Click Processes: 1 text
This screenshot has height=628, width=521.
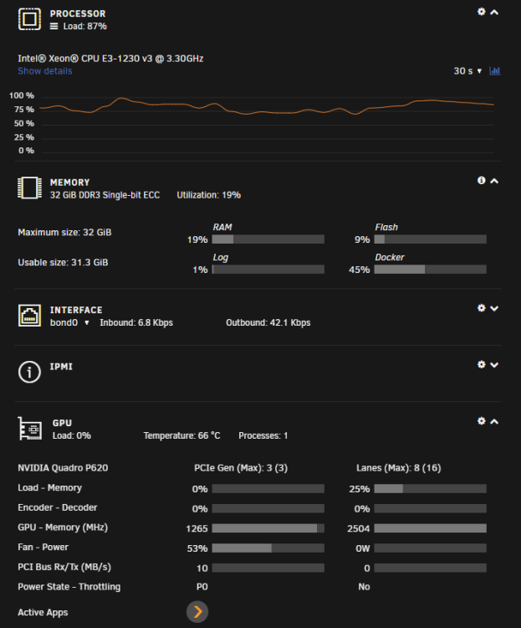pyautogui.click(x=263, y=435)
